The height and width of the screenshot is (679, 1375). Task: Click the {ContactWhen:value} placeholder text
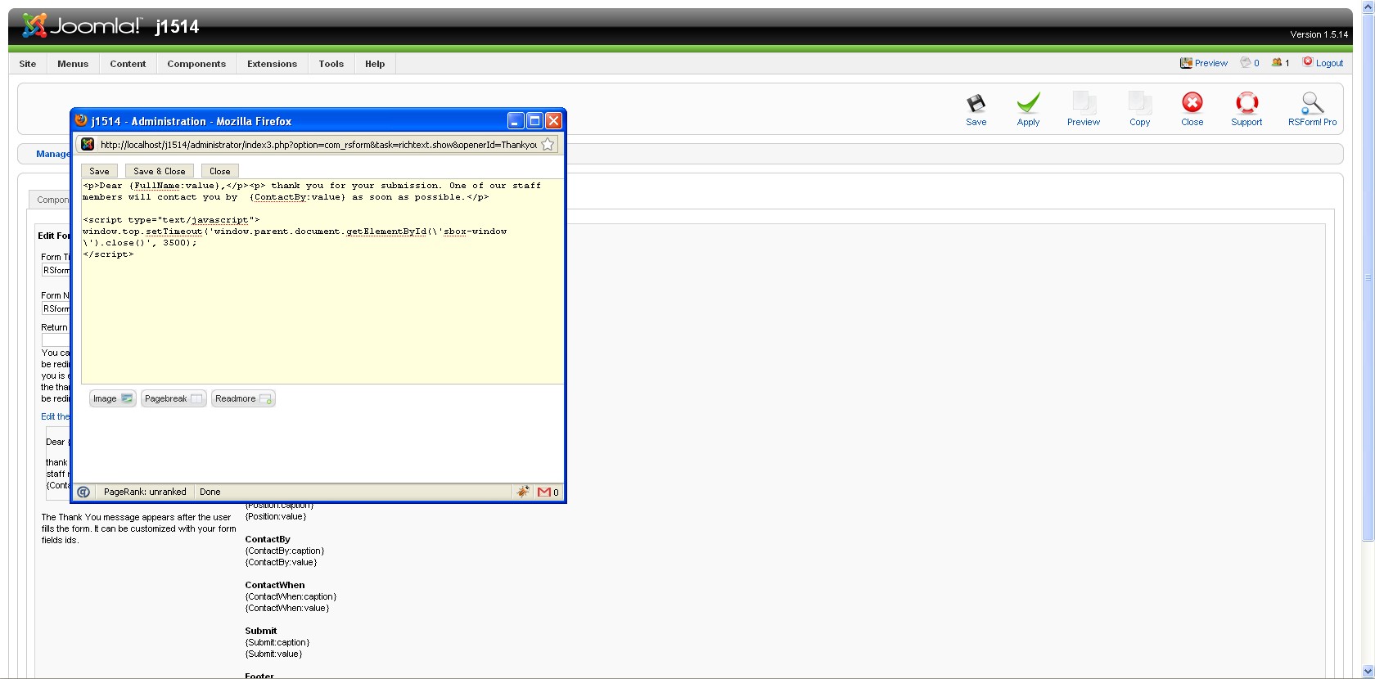(x=287, y=608)
